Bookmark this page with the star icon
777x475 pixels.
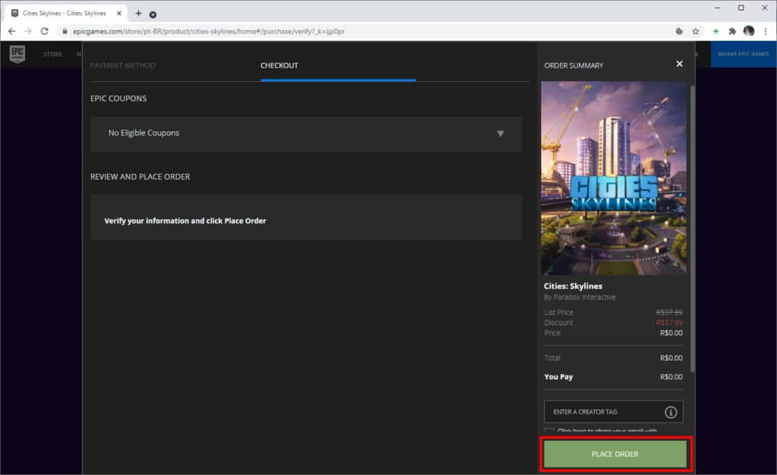coord(696,31)
